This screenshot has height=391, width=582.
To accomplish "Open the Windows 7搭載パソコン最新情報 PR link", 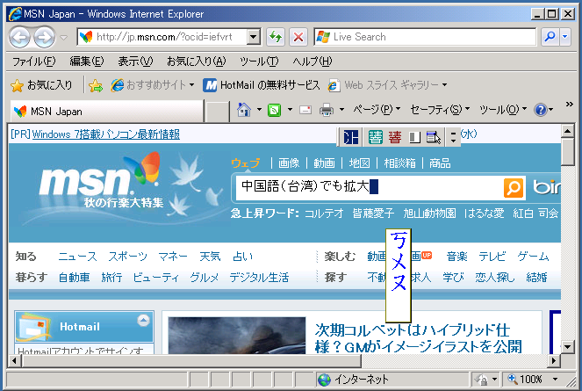I will [106, 134].
